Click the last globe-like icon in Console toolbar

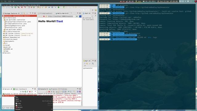(80, 92)
